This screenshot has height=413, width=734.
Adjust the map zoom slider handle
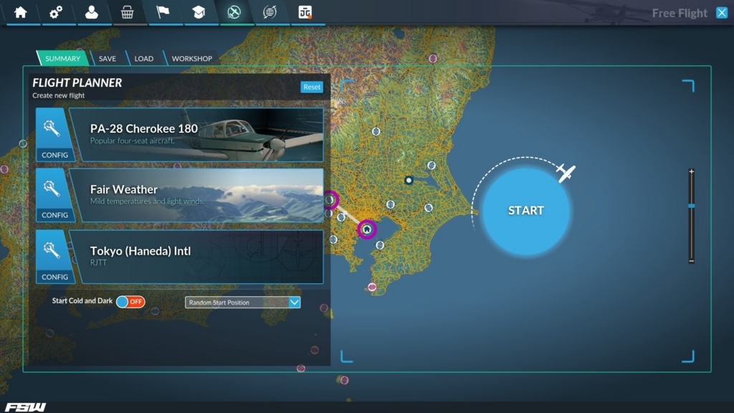pos(692,206)
